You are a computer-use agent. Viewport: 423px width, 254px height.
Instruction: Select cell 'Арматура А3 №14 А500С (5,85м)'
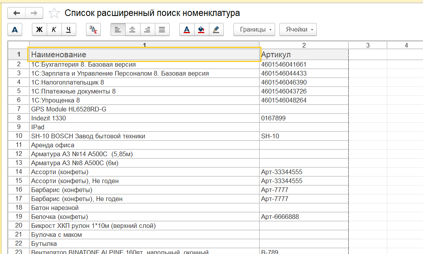pyautogui.click(x=144, y=154)
